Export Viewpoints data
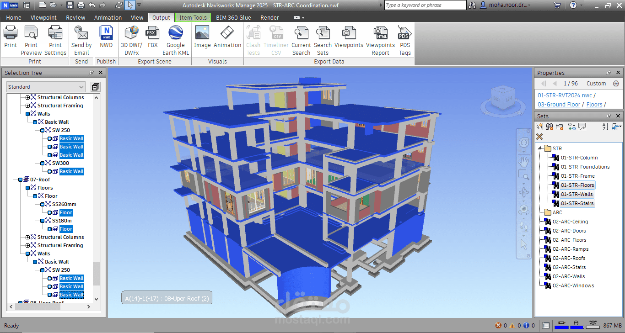Image resolution: width=625 pixels, height=333 pixels. [x=349, y=37]
